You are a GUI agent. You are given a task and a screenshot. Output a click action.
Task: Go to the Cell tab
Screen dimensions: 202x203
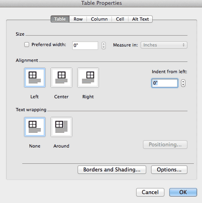[x=120, y=19]
